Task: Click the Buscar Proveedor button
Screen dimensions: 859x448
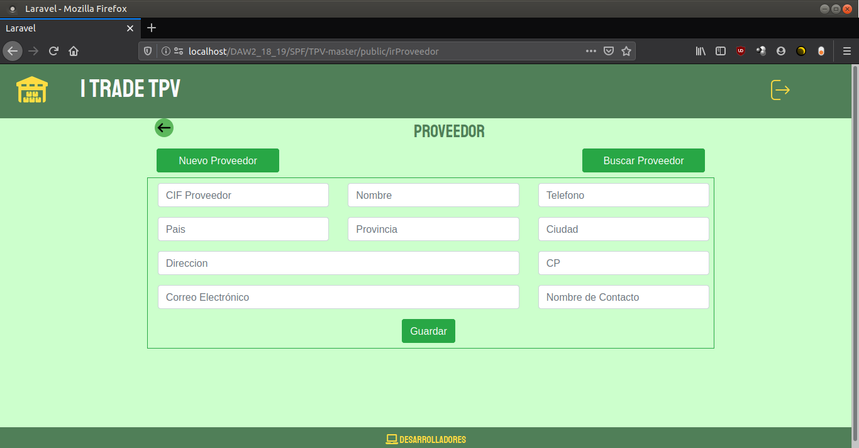Action: pyautogui.click(x=643, y=160)
